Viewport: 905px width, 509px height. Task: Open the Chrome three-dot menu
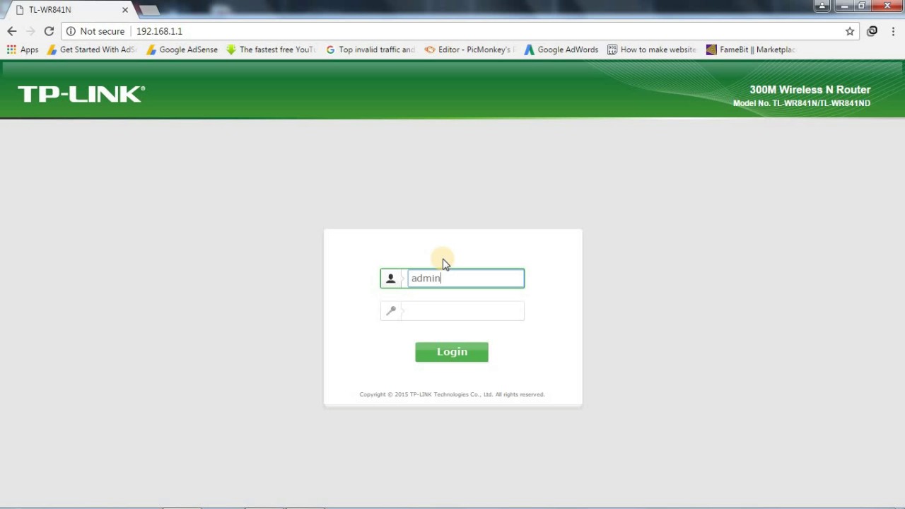click(x=894, y=31)
